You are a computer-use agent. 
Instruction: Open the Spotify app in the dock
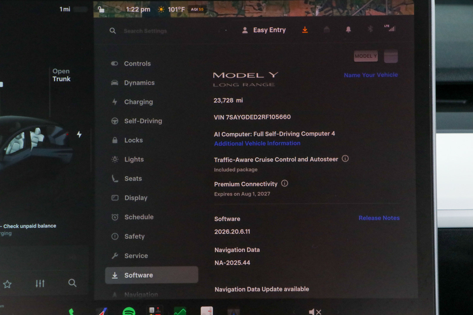click(129, 311)
